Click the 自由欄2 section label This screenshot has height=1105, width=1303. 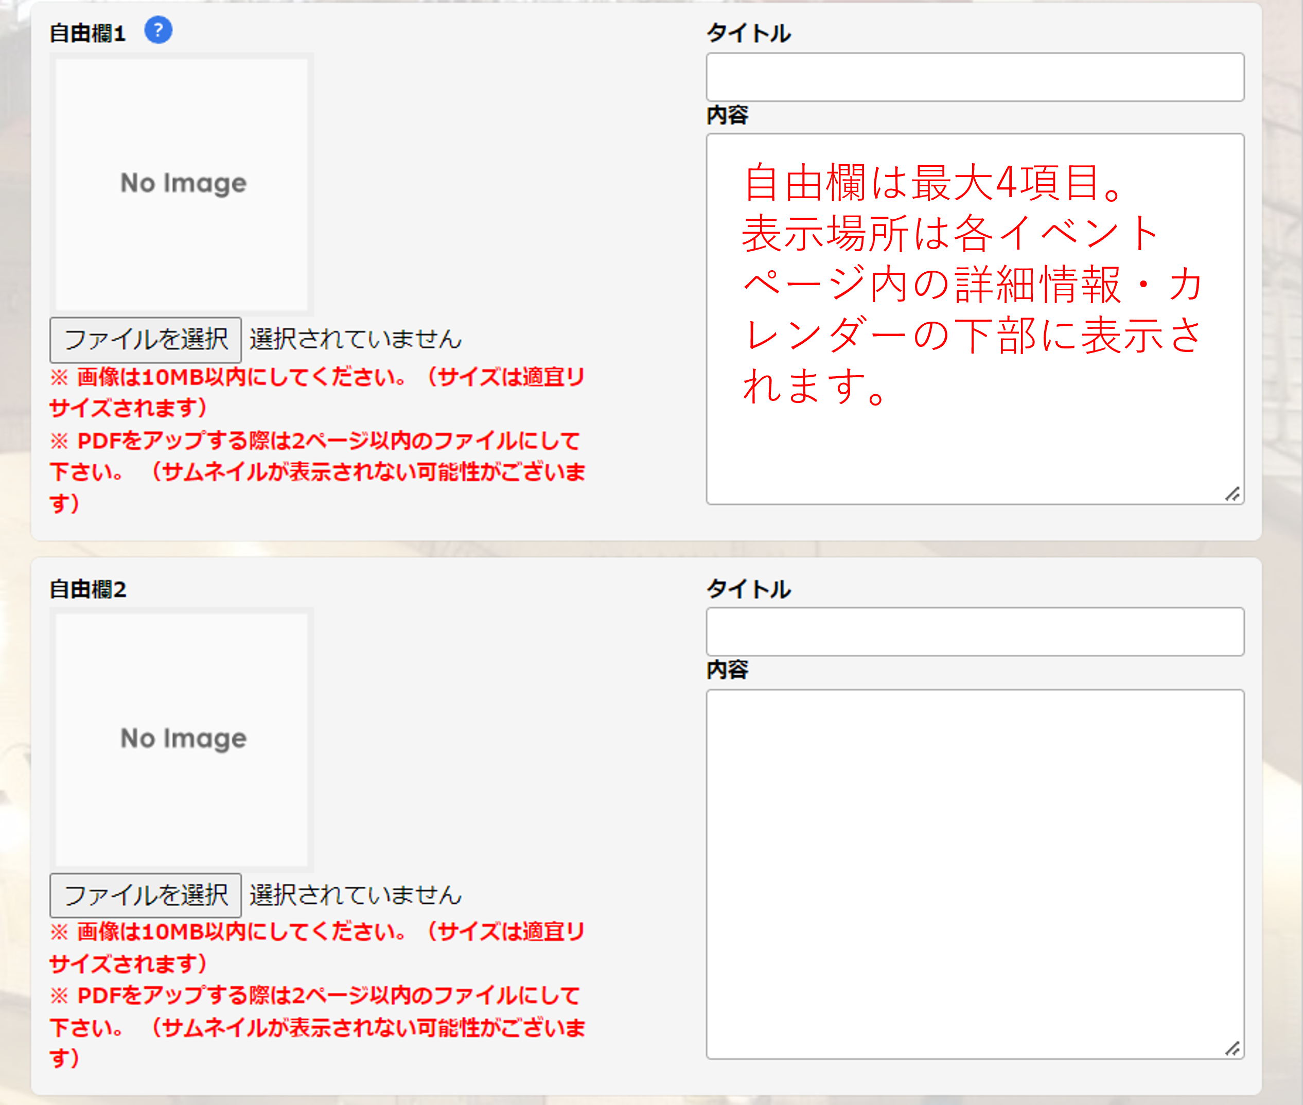tap(87, 589)
